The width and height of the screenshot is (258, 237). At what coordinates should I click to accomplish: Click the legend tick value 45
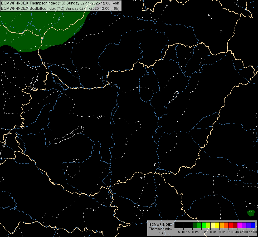(241, 232)
